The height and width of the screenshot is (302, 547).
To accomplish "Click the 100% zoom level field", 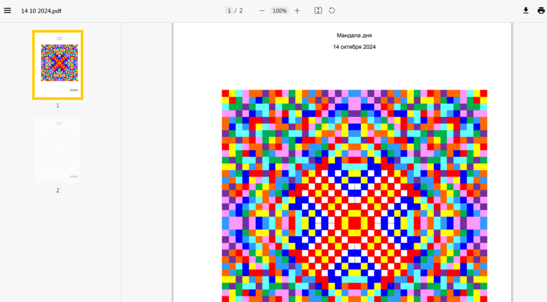I will click(279, 10).
